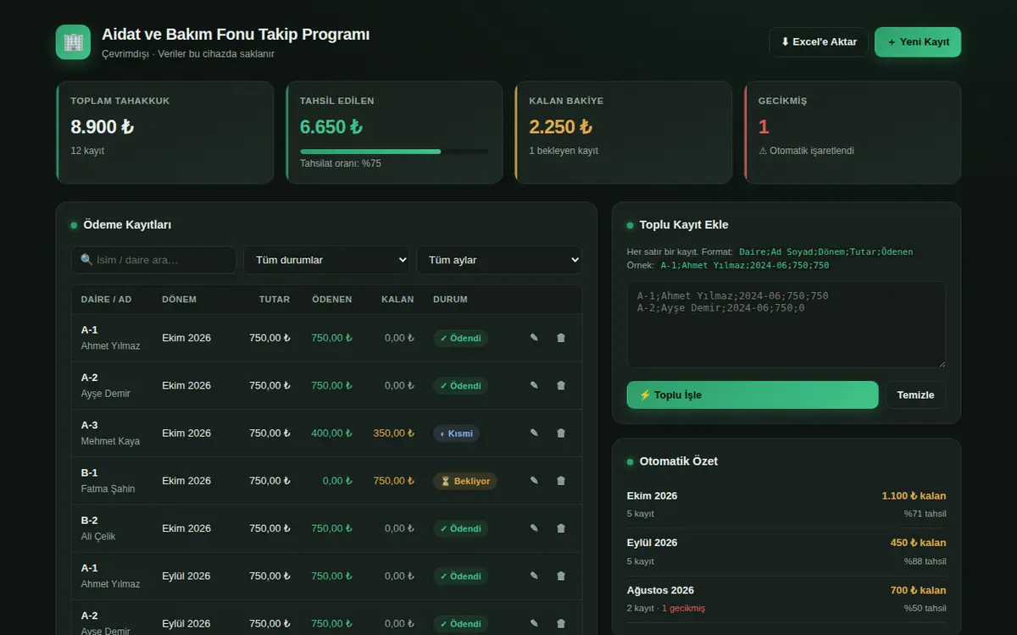Edit the A-2 Ayşe Demir Ekim 2026 record
The height and width of the screenshot is (635, 1017).
(534, 385)
